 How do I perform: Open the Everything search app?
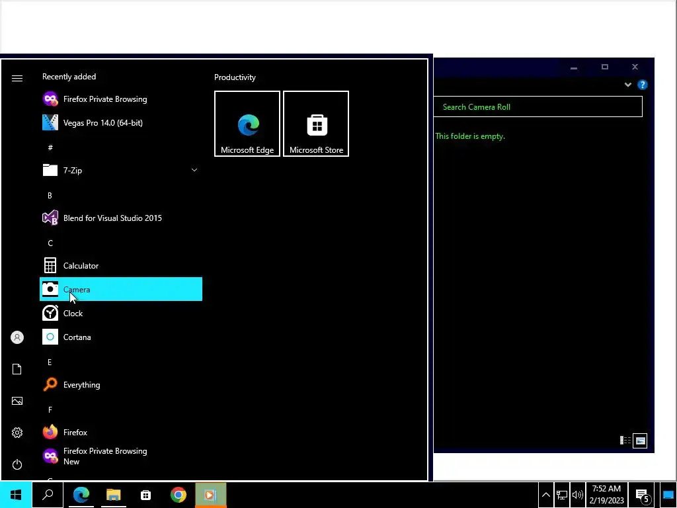[121, 384]
